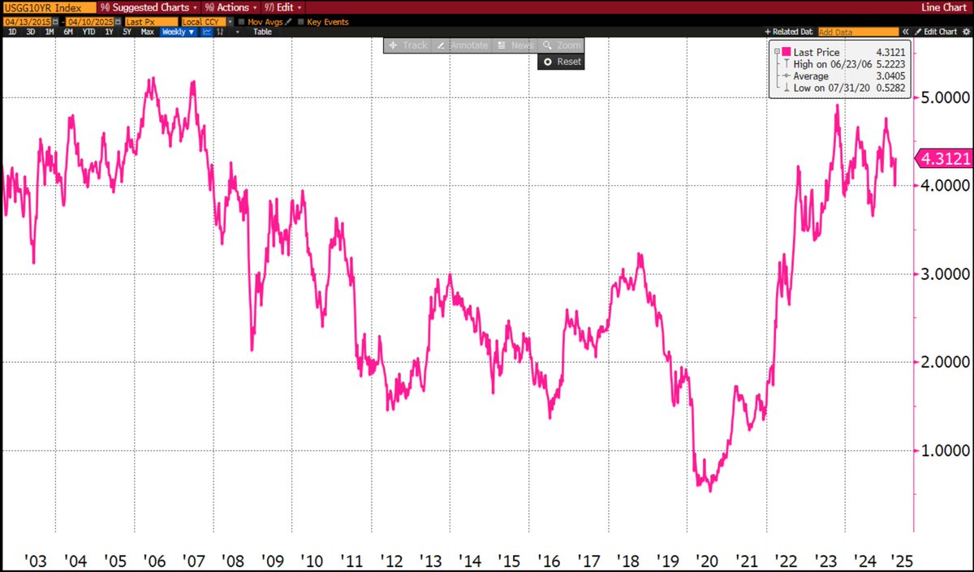Toggle the Mov Avgs checkbox

[x=243, y=22]
